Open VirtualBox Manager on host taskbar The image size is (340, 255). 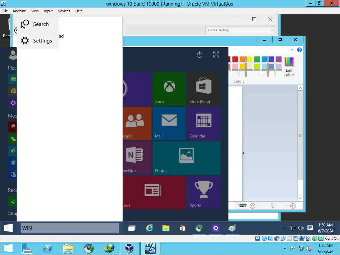[129, 248]
